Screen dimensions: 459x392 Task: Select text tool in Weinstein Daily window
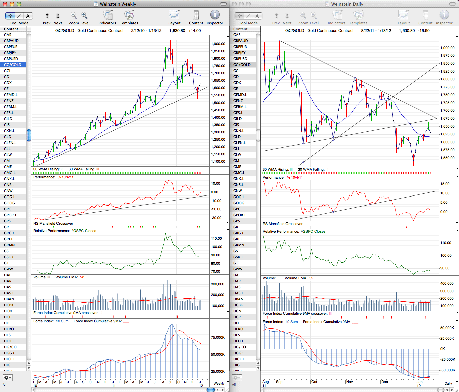coord(257,16)
